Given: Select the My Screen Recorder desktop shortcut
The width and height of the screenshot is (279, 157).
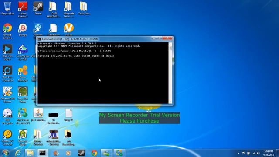Looking at the screenshot, I should [x=23, y=116].
